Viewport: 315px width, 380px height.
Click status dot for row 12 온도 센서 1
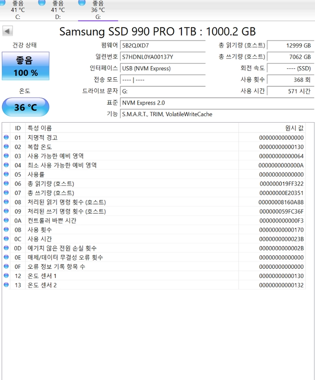point(6,275)
